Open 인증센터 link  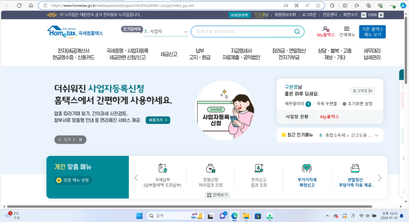click(330, 15)
